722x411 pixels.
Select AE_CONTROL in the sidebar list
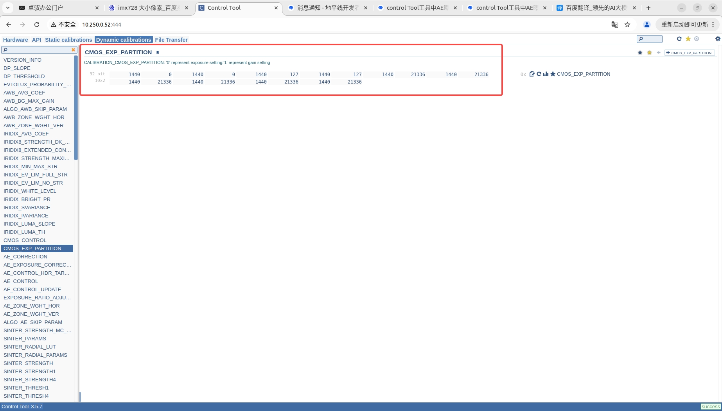[21, 281]
